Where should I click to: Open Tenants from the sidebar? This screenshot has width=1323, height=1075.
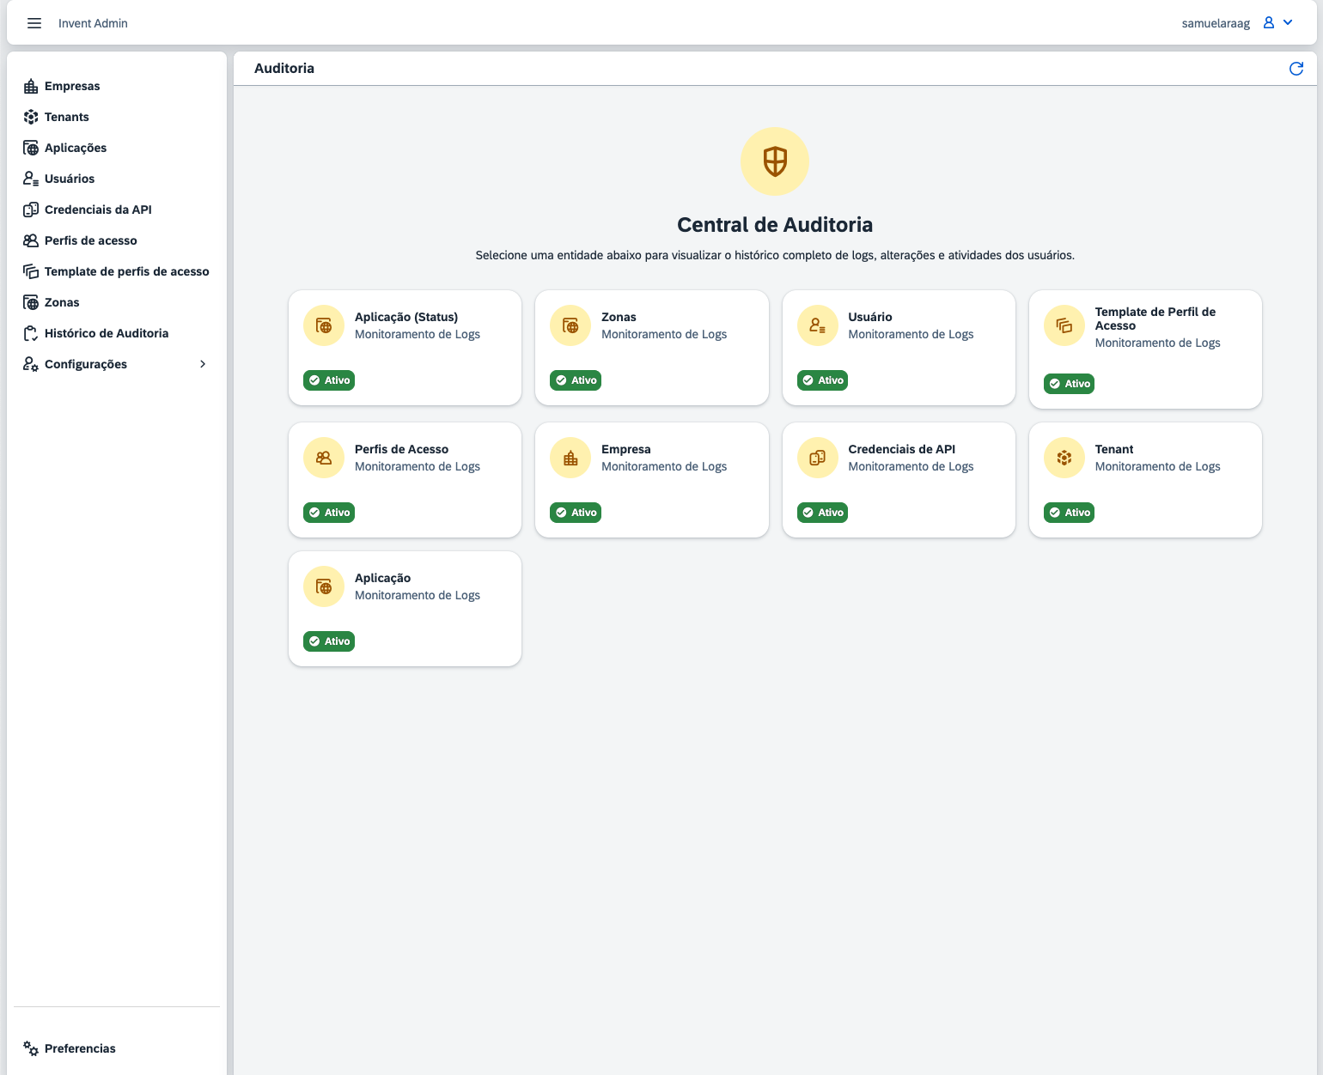67,117
